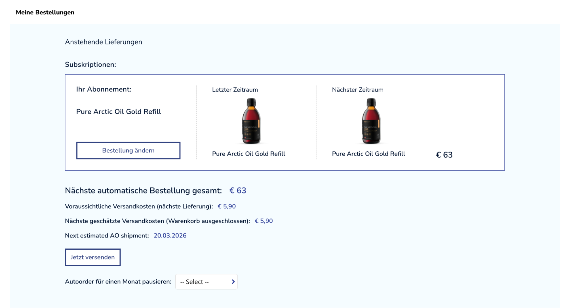Click € 5,90 beside Voraussichtliche Versandkosten
The image size is (567, 308).
[227, 207]
